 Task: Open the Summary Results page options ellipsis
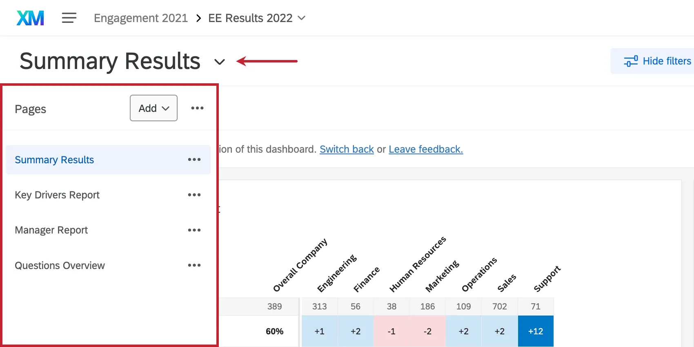194,159
